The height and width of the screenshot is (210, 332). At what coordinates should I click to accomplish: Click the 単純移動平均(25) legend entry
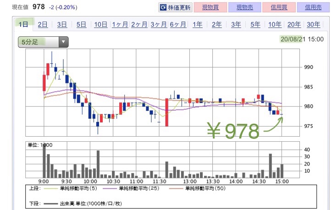(136, 188)
